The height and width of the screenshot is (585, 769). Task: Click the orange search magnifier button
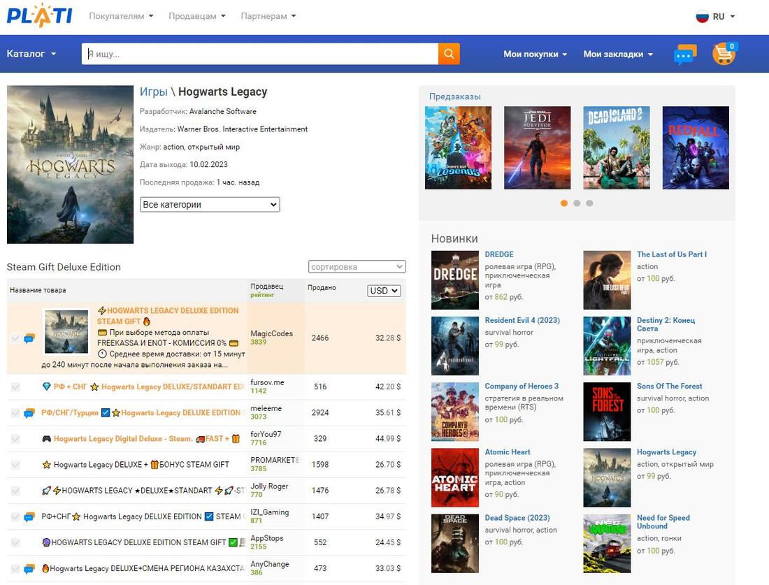pos(449,54)
